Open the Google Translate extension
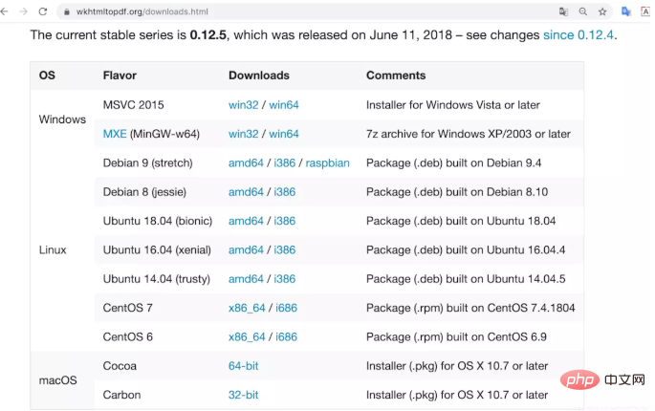 626,11
